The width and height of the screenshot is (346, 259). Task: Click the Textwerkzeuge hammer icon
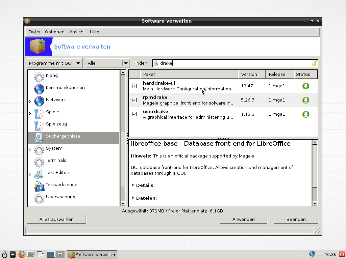pyautogui.click(x=39, y=186)
